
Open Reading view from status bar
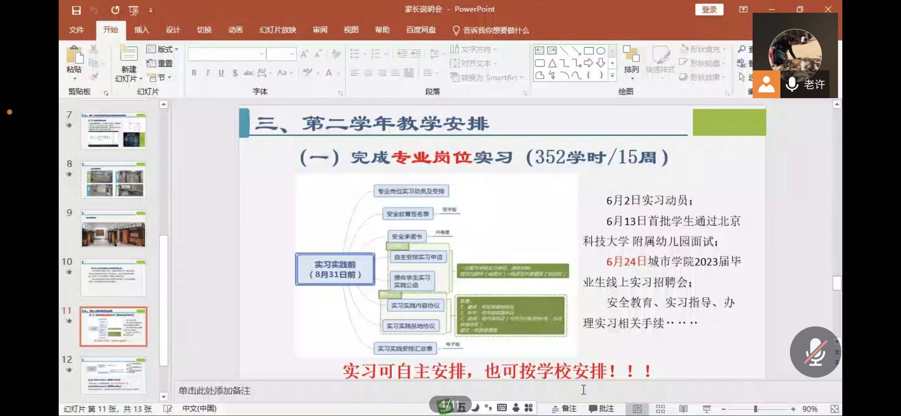(x=683, y=409)
